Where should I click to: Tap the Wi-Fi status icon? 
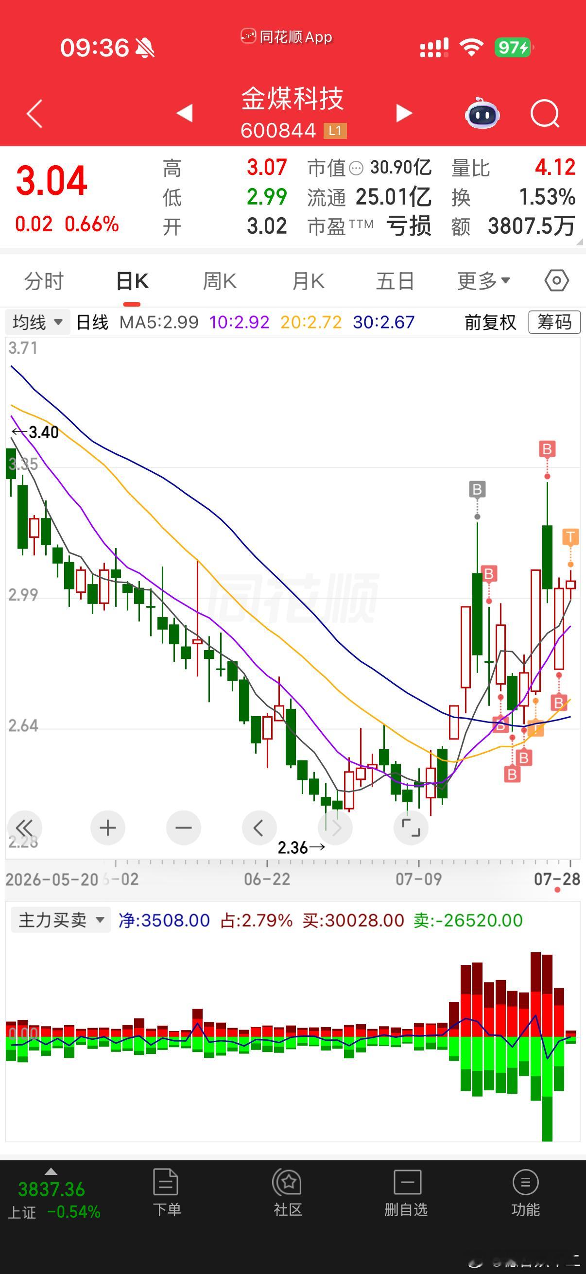[x=471, y=48]
